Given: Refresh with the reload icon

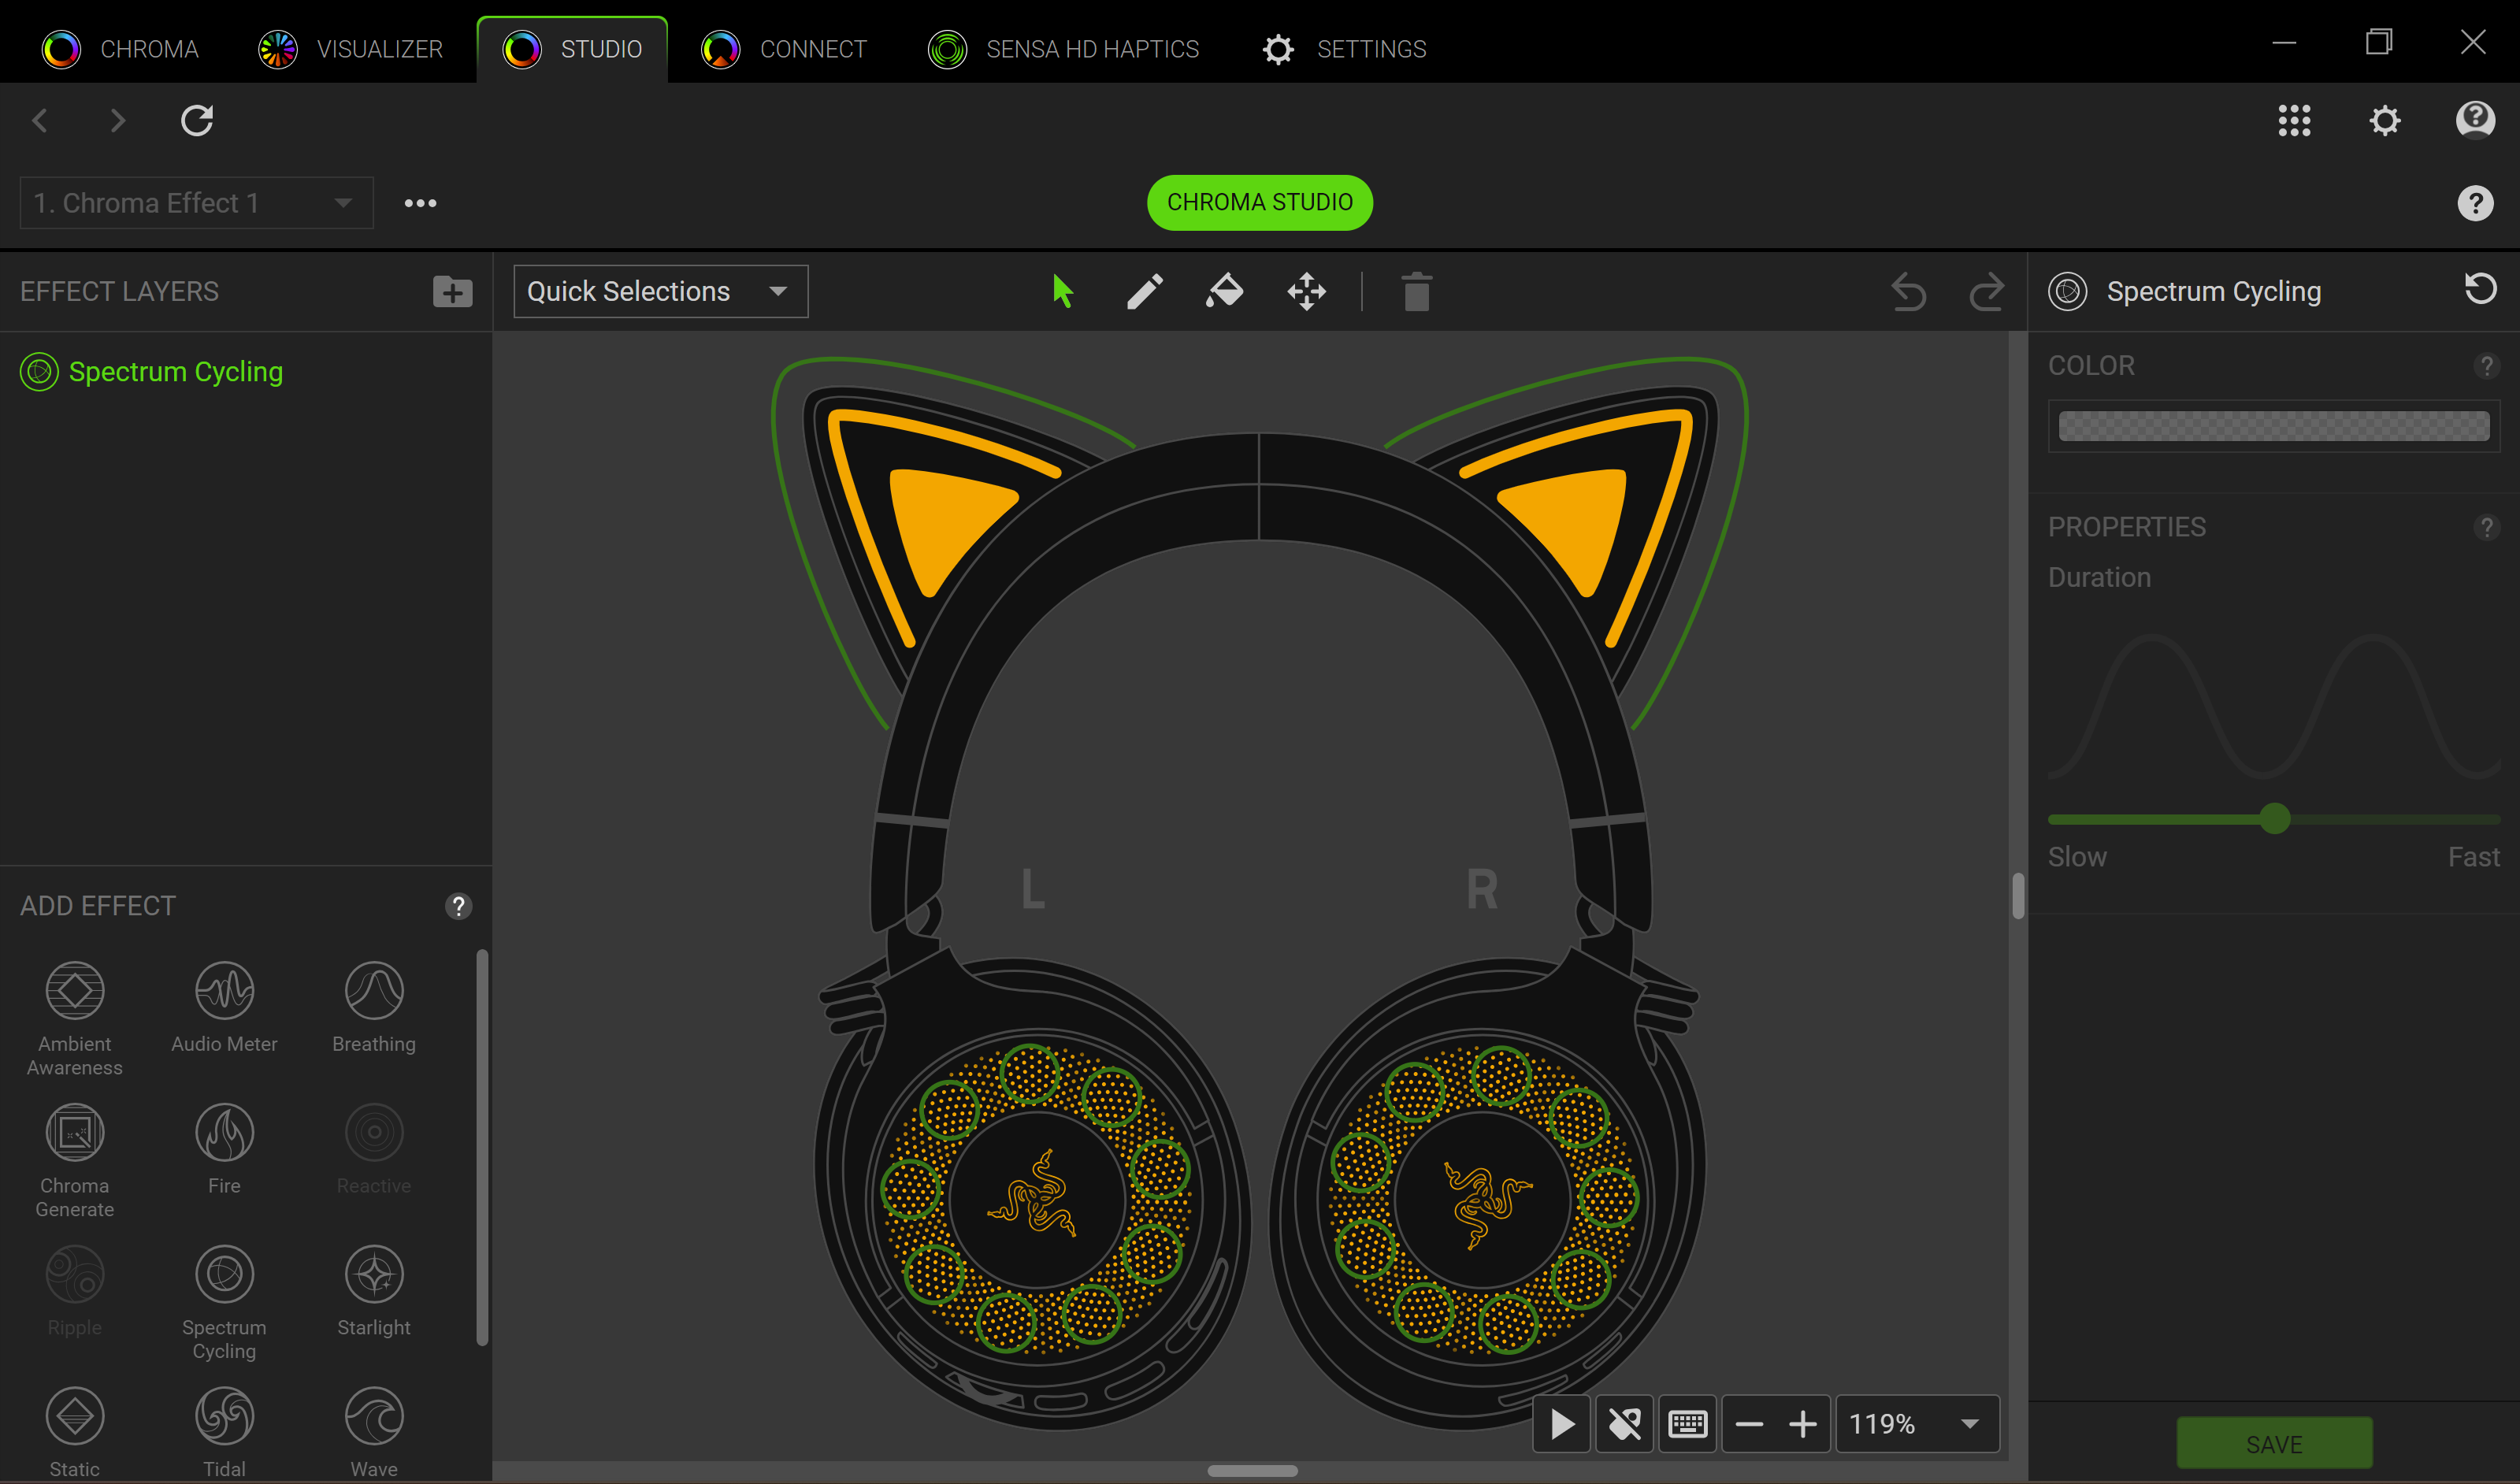Looking at the screenshot, I should pos(197,120).
